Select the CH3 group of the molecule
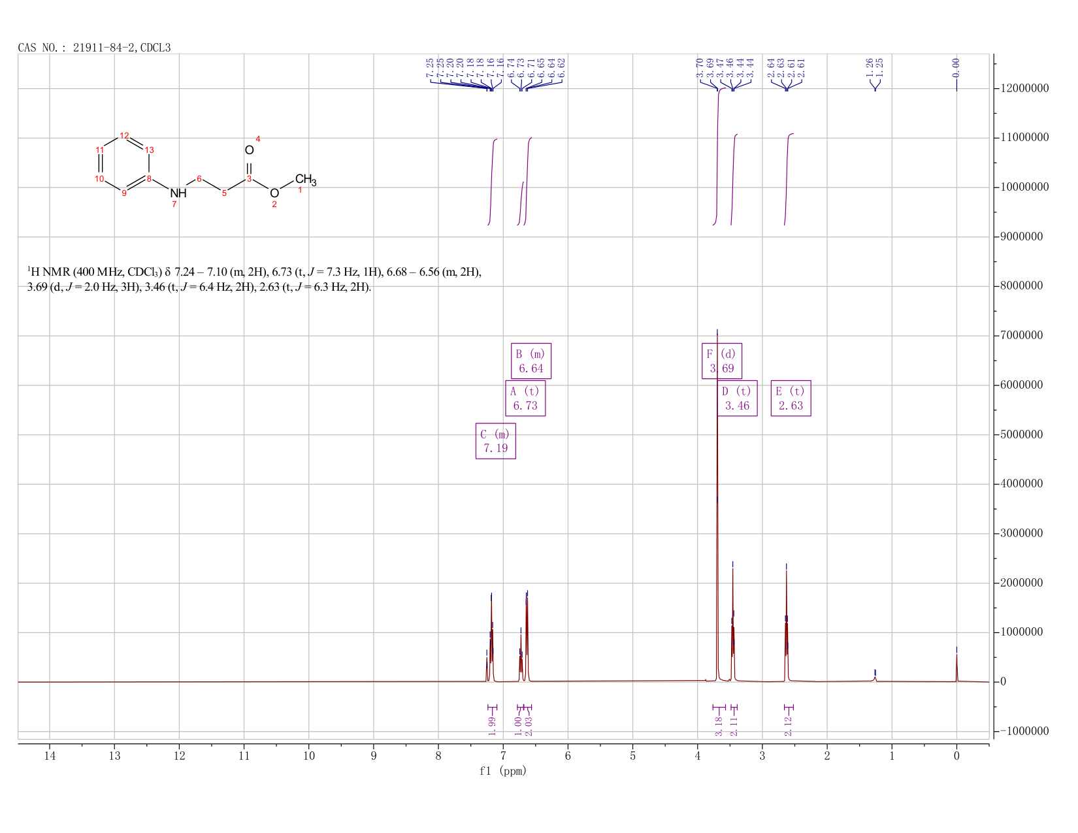This screenshot has height=833, width=1078. click(306, 180)
